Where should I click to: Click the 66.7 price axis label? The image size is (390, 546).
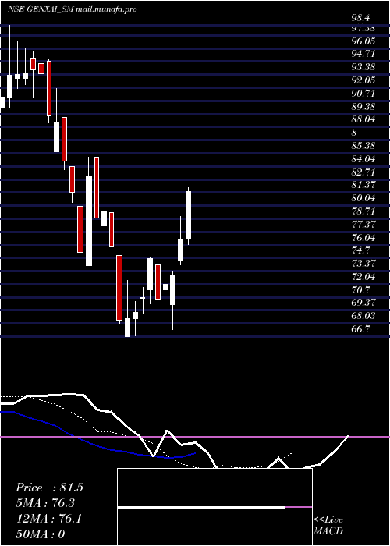(x=361, y=329)
